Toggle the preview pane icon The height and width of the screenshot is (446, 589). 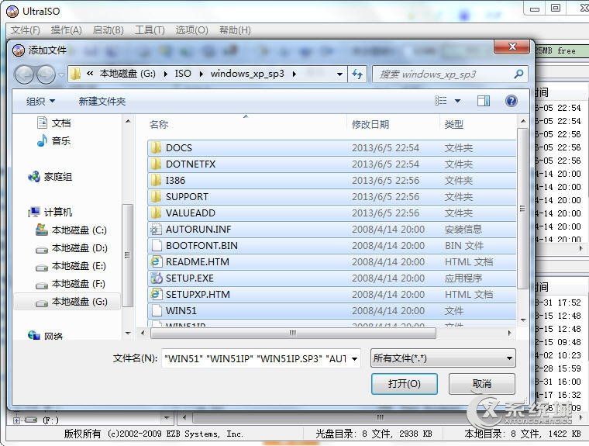(x=484, y=100)
